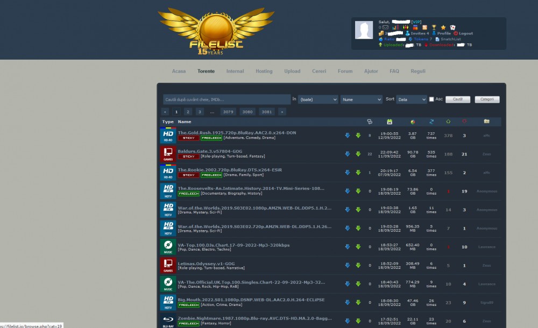Click the RSS feed icon
Viewport: 538px width, 328px height.
[x=424, y=27]
